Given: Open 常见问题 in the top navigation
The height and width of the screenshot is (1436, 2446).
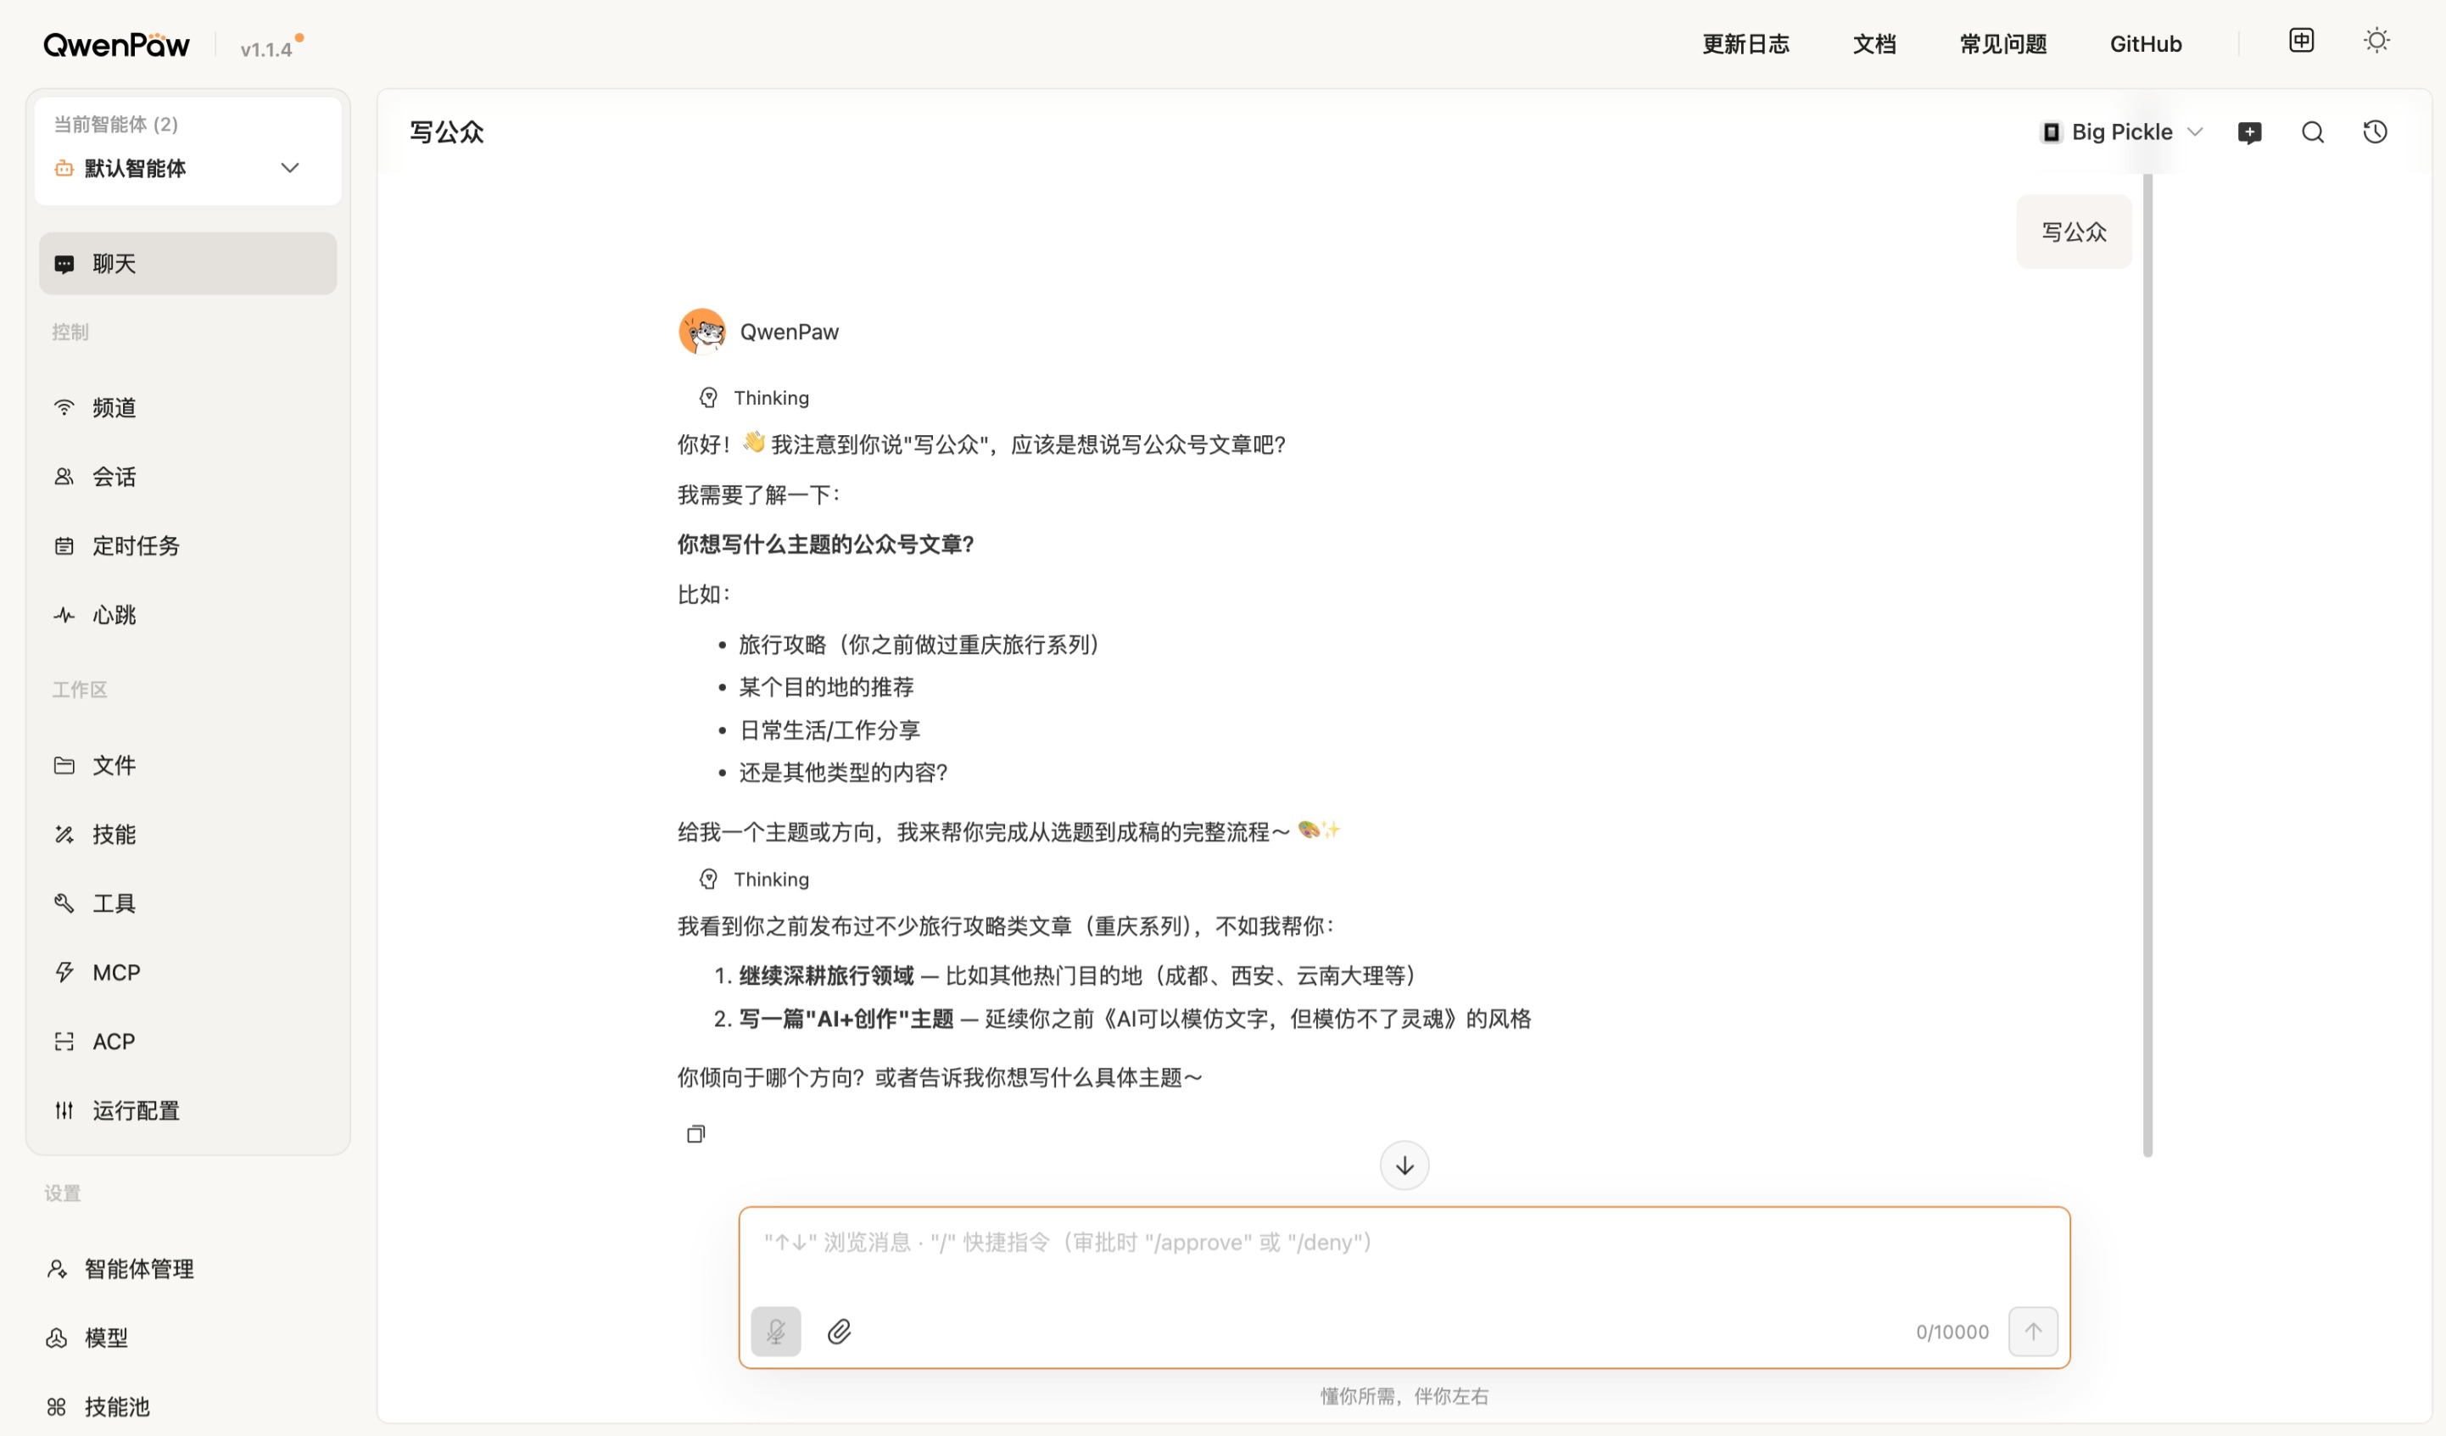Looking at the screenshot, I should pyautogui.click(x=2002, y=44).
